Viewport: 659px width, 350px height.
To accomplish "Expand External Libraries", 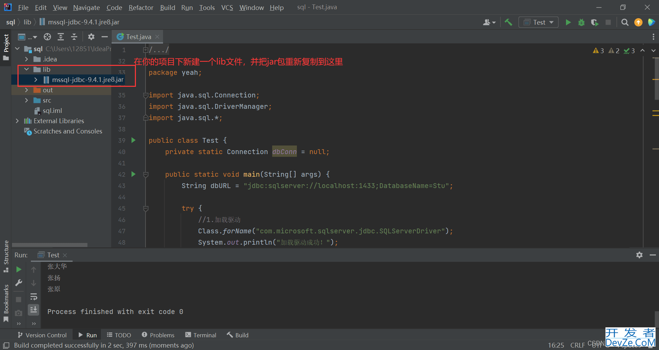I will pos(18,121).
